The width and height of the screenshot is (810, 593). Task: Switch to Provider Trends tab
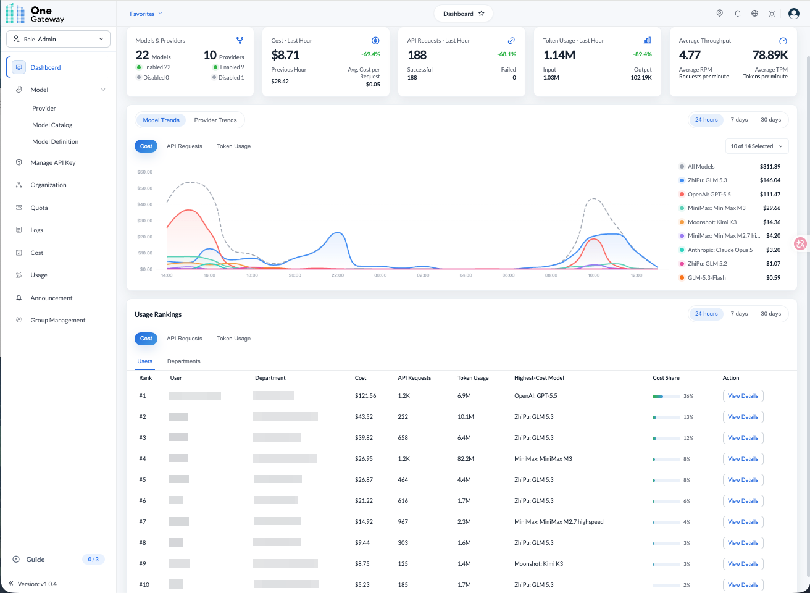[x=215, y=120]
